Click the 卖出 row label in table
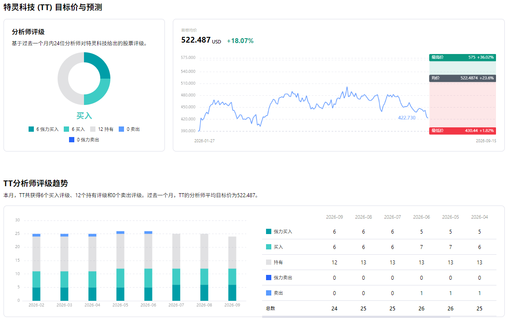The height and width of the screenshot is (321, 507). 278,293
